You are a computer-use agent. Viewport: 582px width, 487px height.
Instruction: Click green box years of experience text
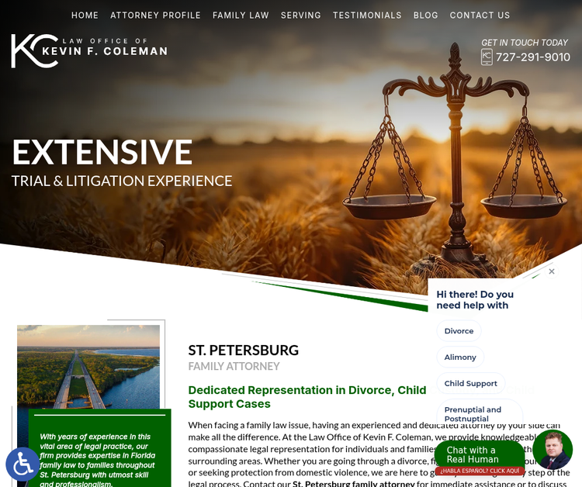click(x=97, y=460)
